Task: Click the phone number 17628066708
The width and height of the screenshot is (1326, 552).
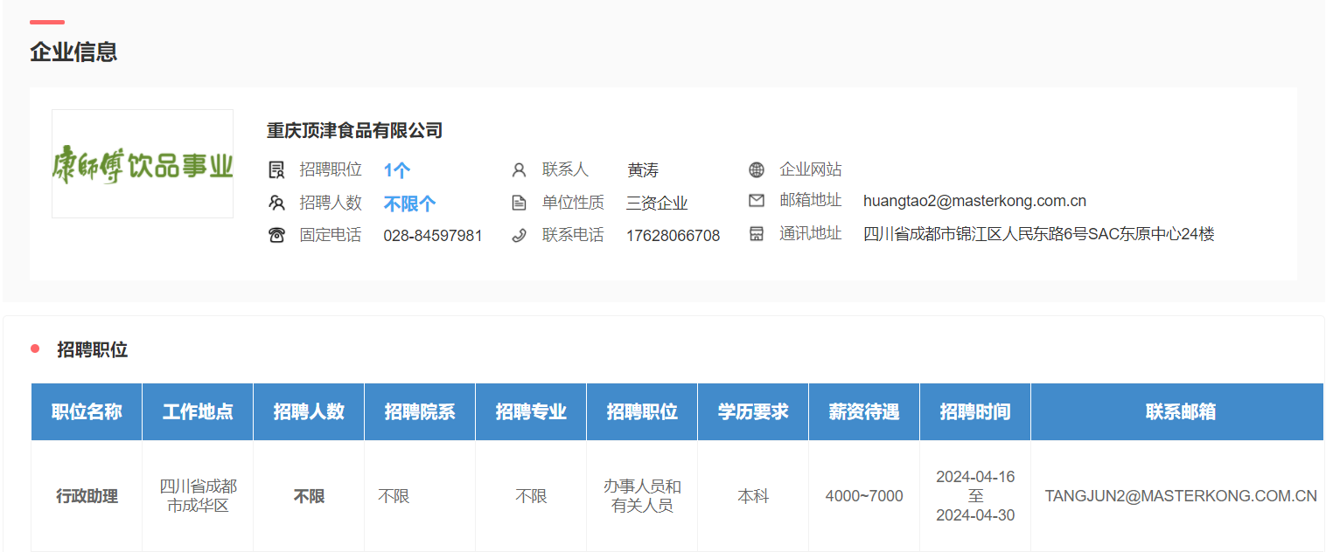Action: click(673, 236)
